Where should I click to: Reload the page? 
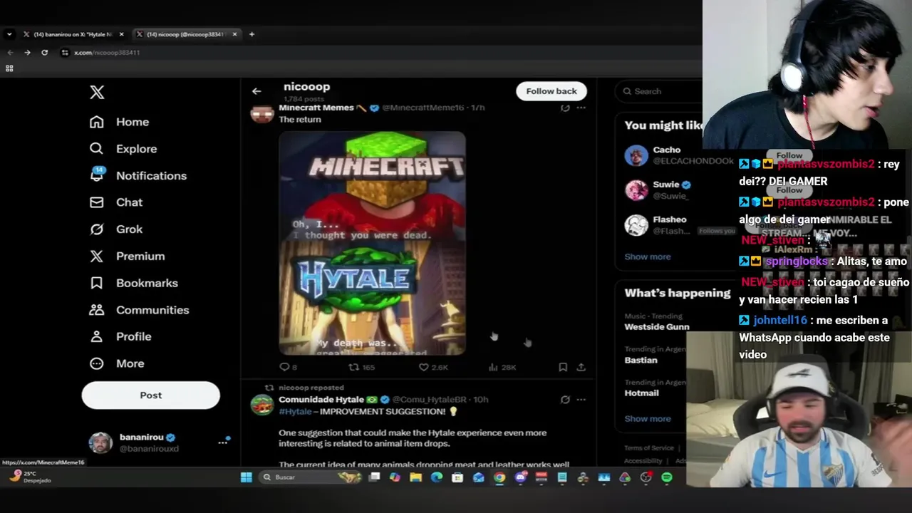coord(44,53)
